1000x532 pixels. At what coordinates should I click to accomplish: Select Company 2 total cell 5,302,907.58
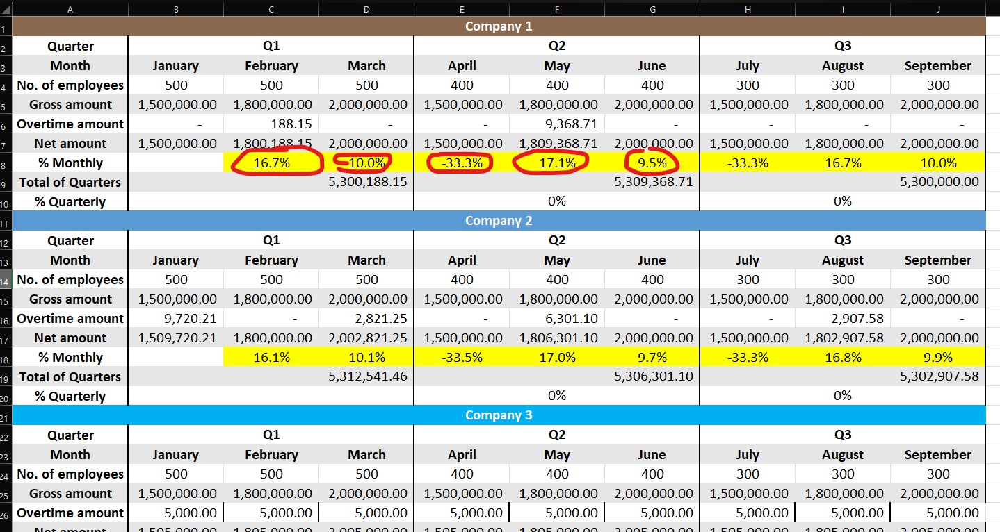pos(938,377)
